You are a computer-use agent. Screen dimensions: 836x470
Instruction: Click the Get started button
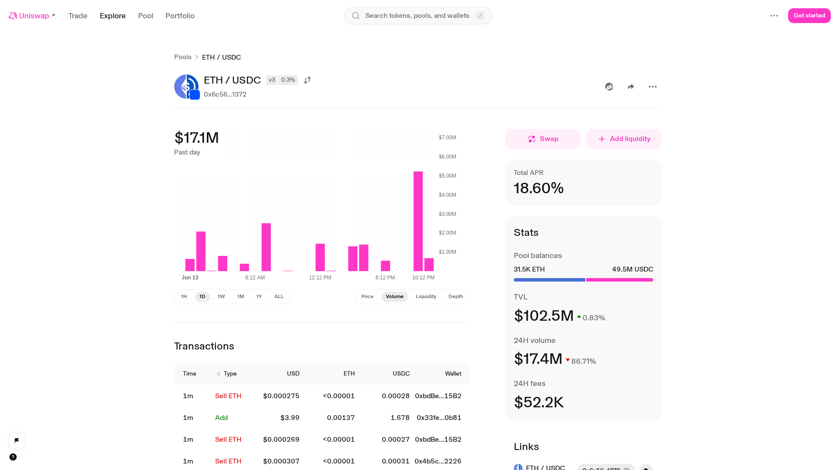coord(809,16)
